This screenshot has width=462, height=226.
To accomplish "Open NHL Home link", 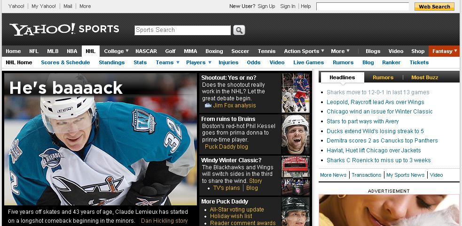I will coord(19,62).
